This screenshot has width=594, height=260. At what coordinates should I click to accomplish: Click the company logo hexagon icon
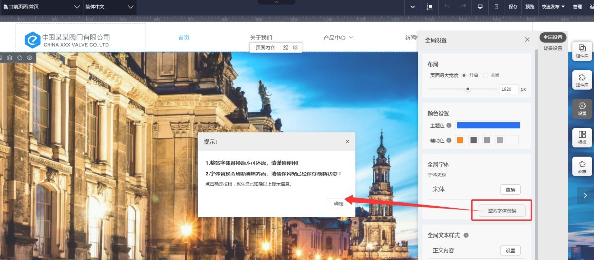33,40
